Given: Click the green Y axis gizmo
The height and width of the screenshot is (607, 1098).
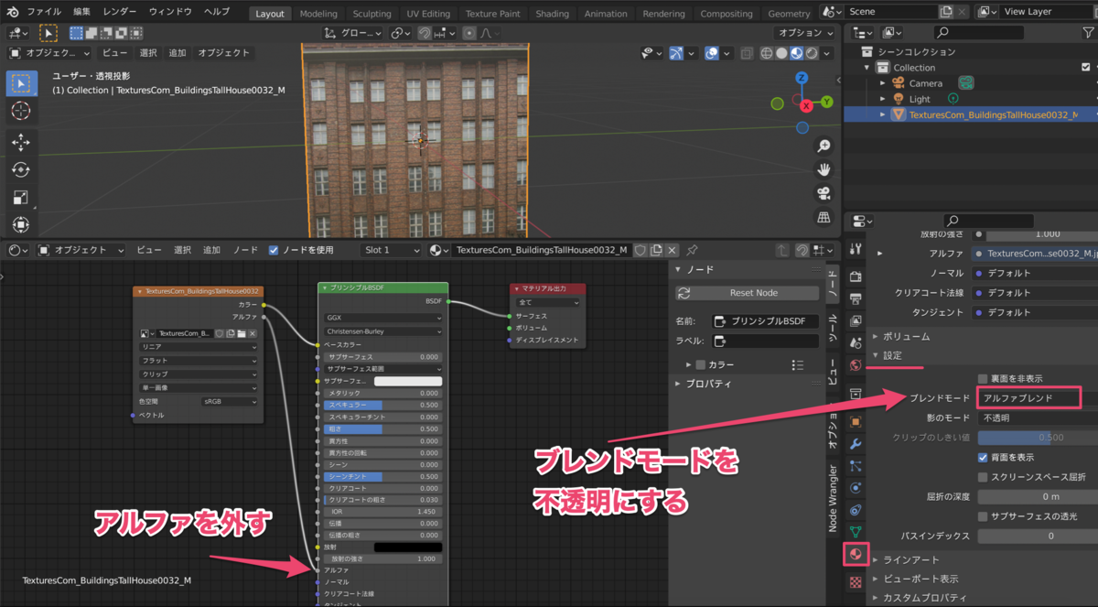Looking at the screenshot, I should pyautogui.click(x=826, y=101).
